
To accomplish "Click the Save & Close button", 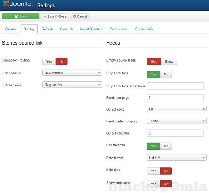I will [55, 16].
